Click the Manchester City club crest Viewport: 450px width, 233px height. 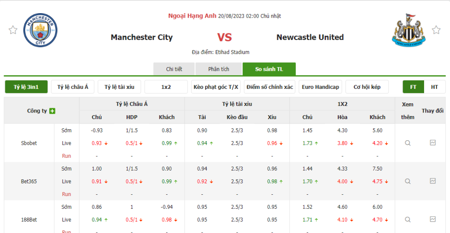pos(40,31)
